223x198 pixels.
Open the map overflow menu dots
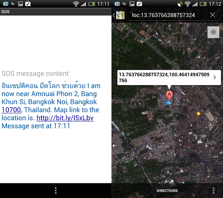213,191
